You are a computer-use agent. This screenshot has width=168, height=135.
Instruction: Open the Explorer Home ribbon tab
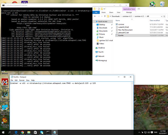(x=103, y=12)
